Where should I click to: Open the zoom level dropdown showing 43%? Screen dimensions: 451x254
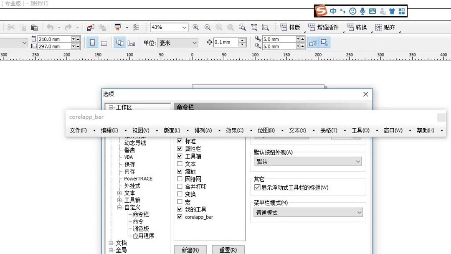pyautogui.click(x=184, y=27)
